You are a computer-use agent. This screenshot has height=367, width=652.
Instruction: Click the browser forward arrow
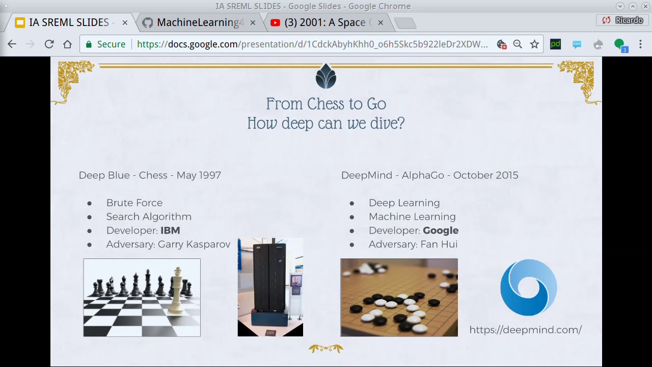30,44
